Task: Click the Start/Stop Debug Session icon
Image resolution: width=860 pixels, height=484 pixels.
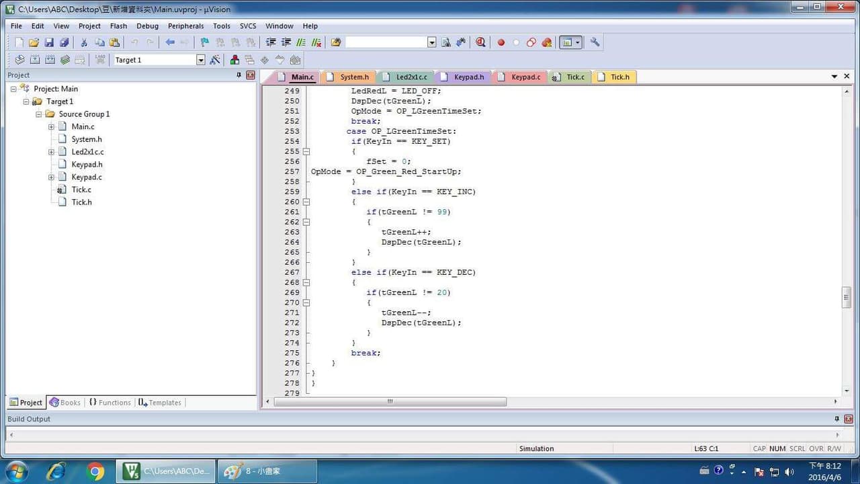Action: (480, 42)
